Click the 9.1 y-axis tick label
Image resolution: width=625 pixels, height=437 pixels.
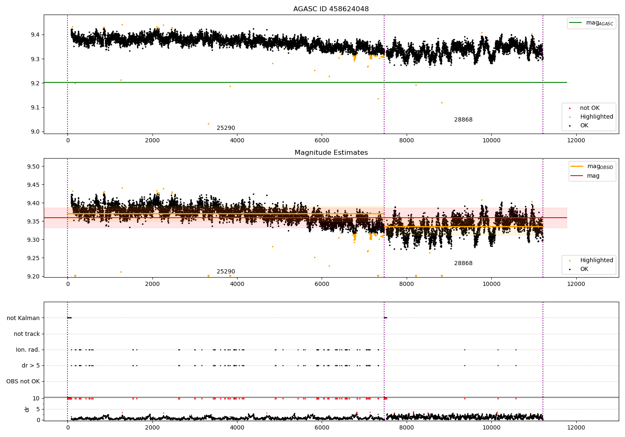pyautogui.click(x=35, y=108)
